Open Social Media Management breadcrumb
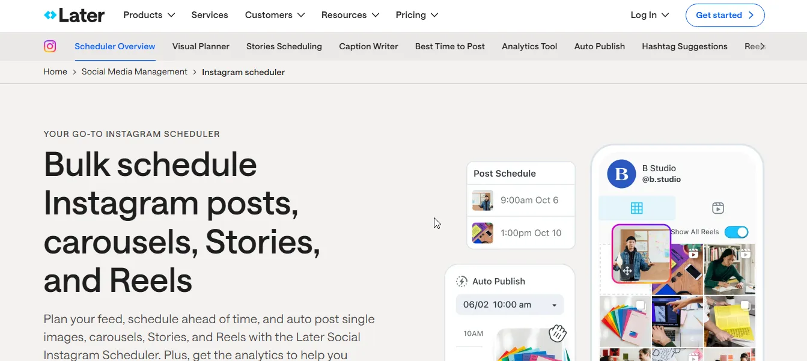Image resolution: width=807 pixels, height=361 pixels. coord(135,71)
